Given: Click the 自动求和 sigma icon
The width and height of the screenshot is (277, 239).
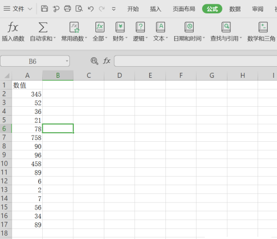Looking at the screenshot, I should tap(43, 27).
